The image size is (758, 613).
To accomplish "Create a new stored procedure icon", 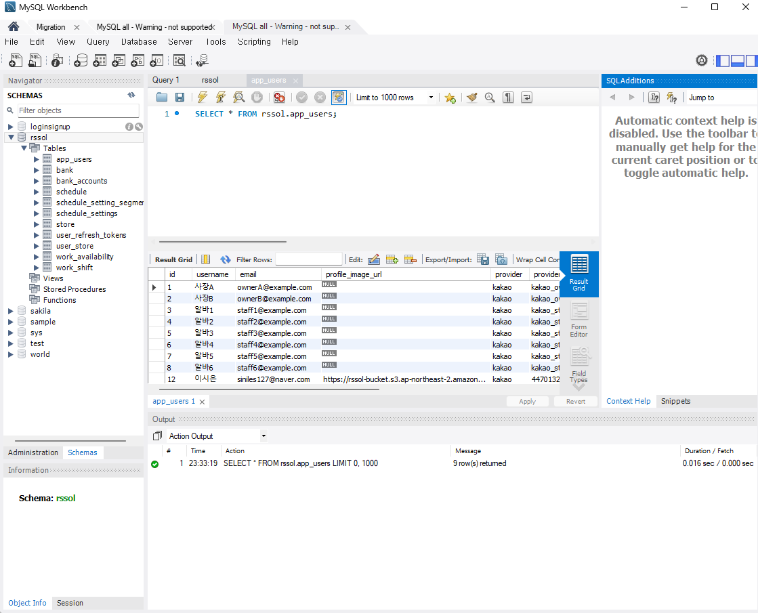I will pyautogui.click(x=138, y=60).
